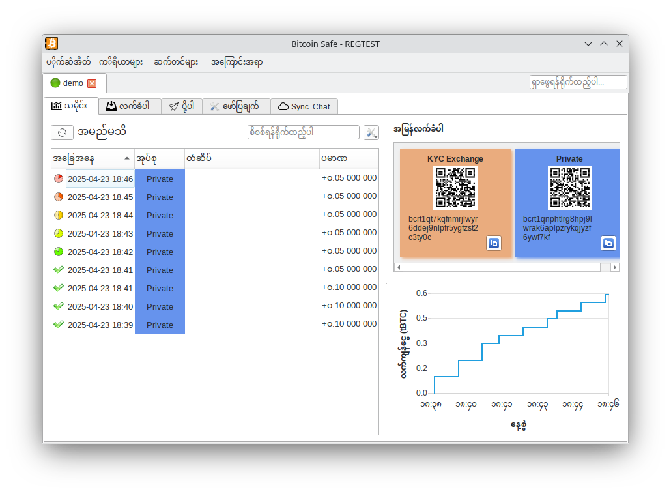Select the date cell 2025-04-23 18:40
The width and height of the screenshot is (671, 494).
tap(100, 306)
